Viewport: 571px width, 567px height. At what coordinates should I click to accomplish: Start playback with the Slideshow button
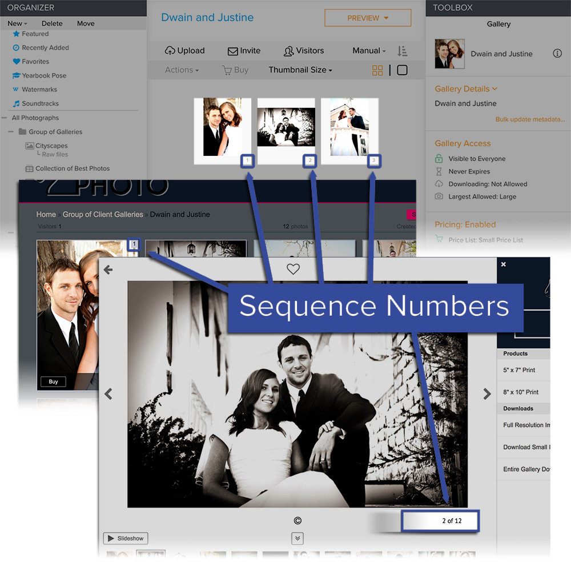[125, 538]
